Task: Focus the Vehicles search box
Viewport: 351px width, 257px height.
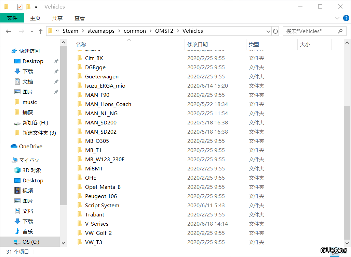Action: click(x=314, y=31)
